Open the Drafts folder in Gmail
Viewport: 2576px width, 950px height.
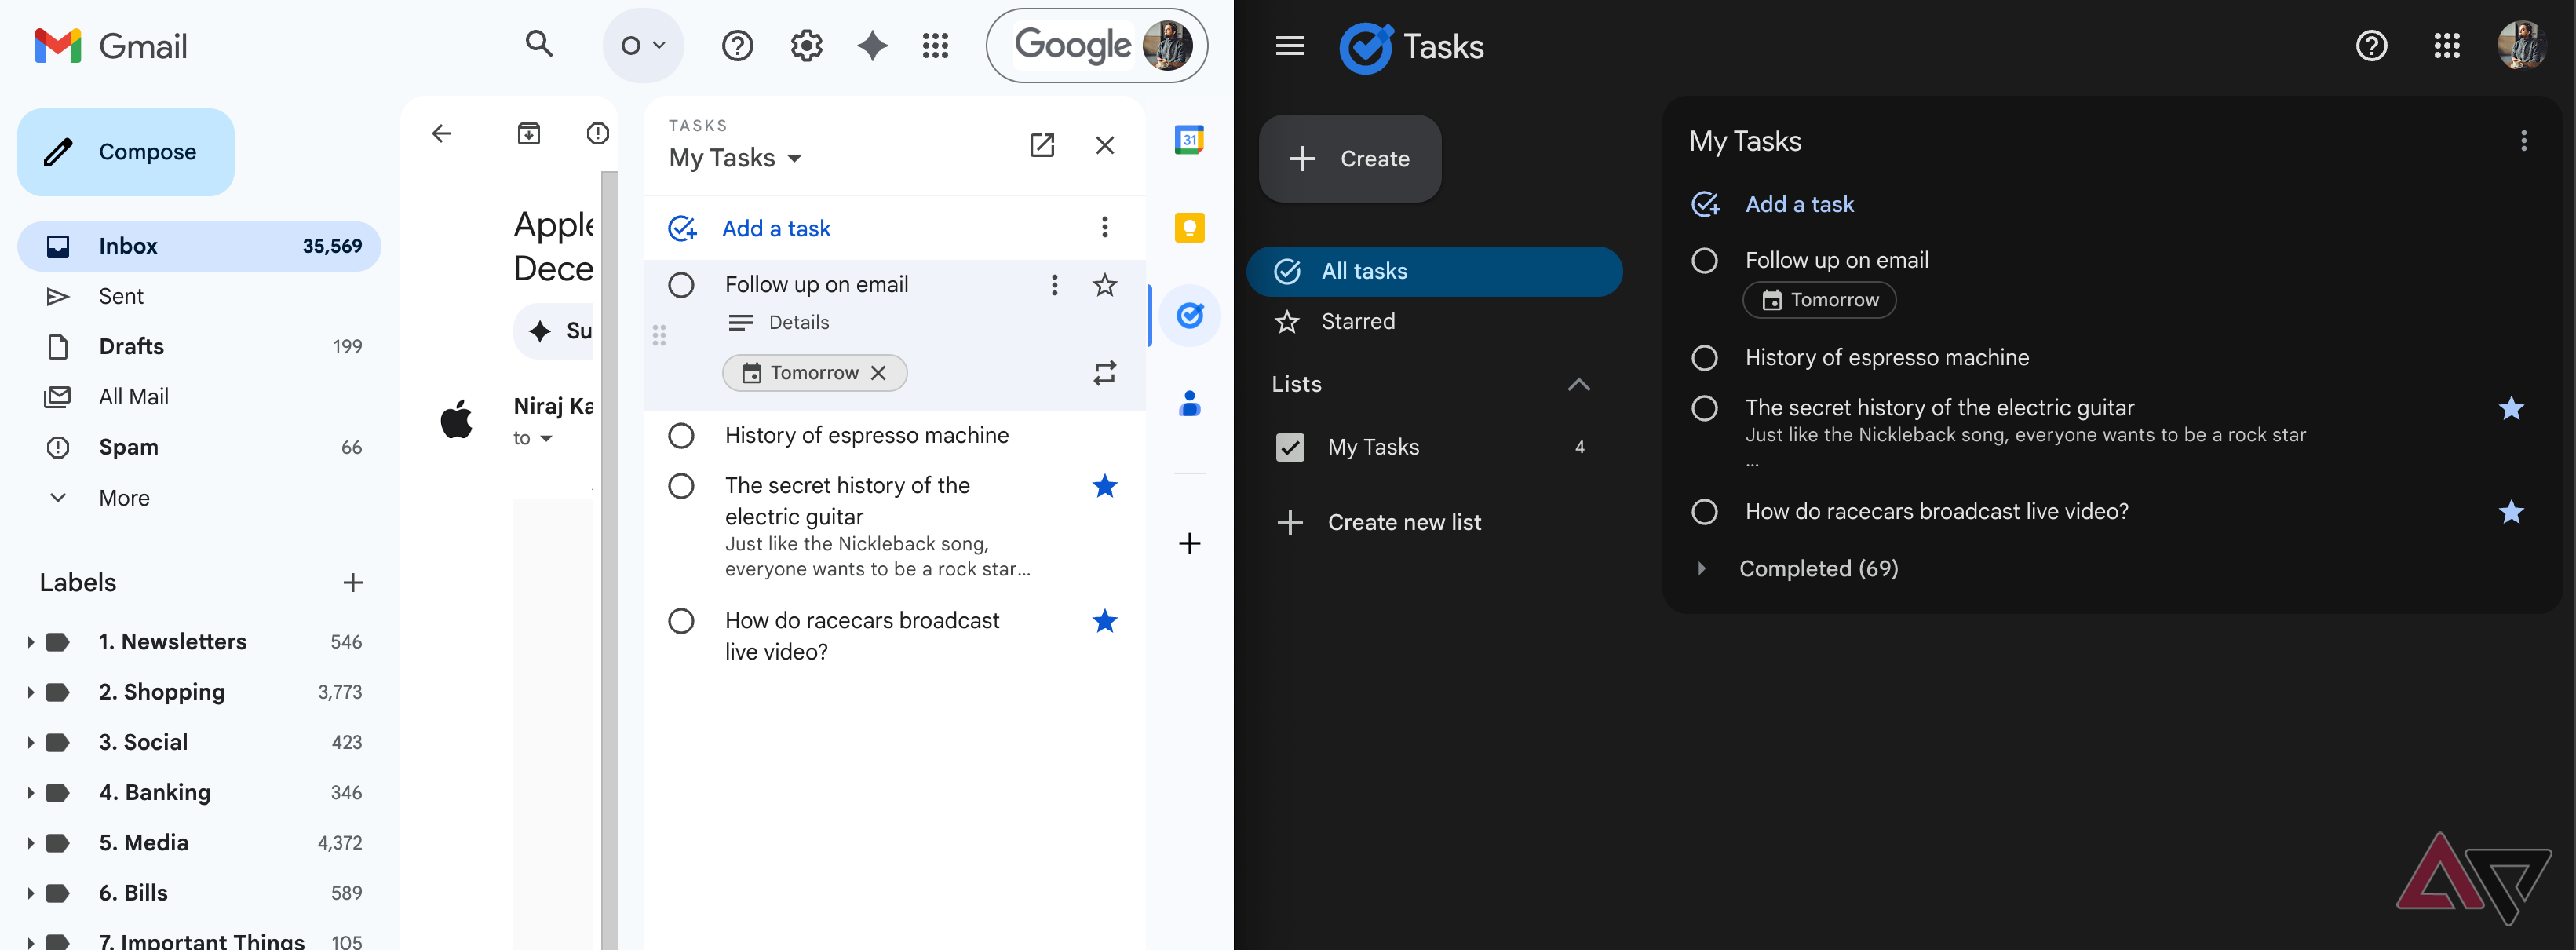click(x=131, y=347)
